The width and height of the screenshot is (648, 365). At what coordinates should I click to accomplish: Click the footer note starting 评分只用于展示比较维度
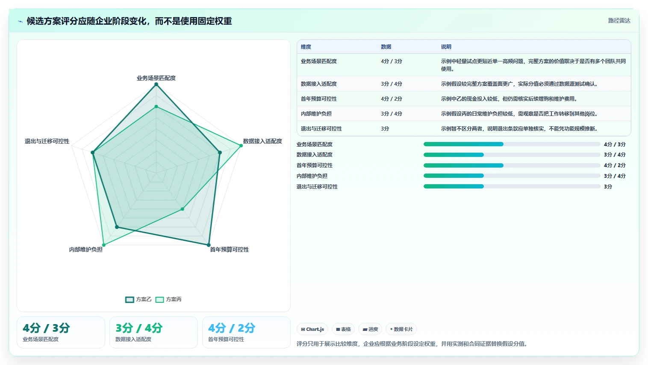coord(412,344)
